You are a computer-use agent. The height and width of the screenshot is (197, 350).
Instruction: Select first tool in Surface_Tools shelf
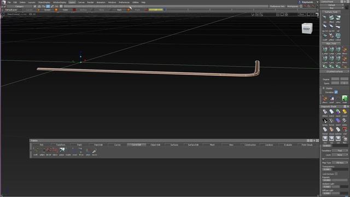325,18
